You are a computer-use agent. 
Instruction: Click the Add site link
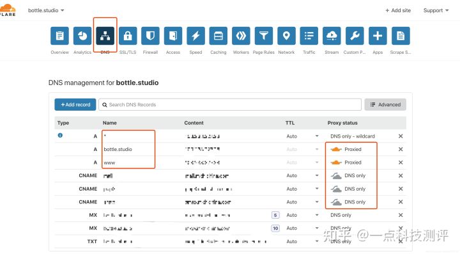pos(398,10)
